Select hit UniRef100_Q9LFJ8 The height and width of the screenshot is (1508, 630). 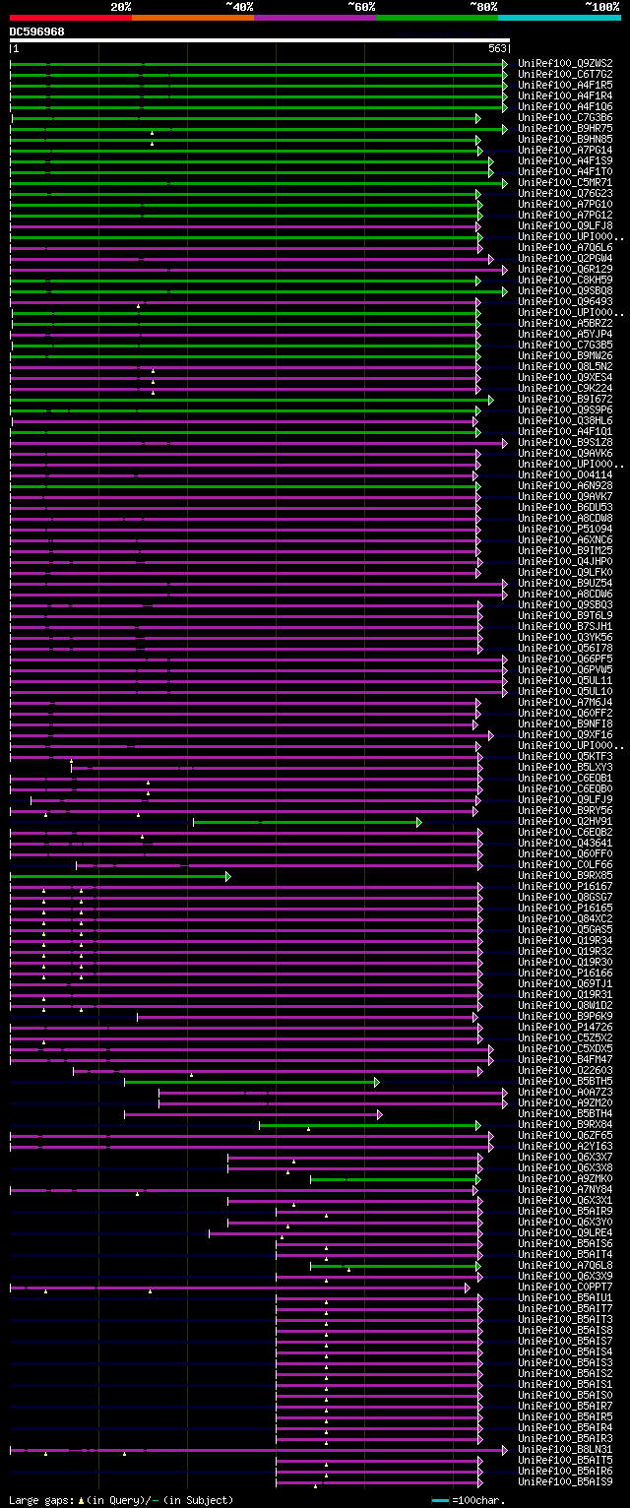coord(565,225)
